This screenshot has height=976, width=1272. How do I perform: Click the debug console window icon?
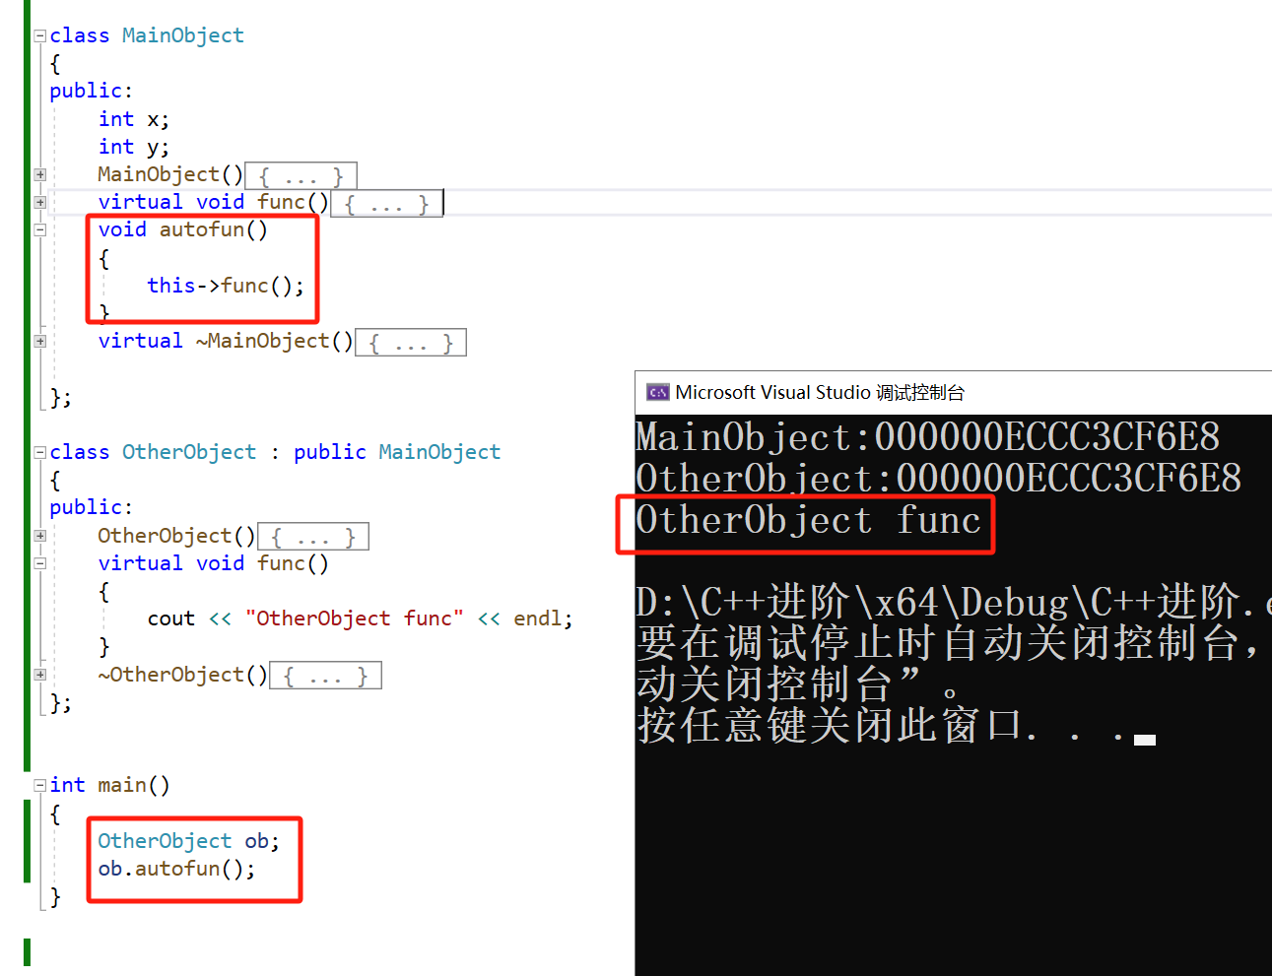tap(657, 393)
